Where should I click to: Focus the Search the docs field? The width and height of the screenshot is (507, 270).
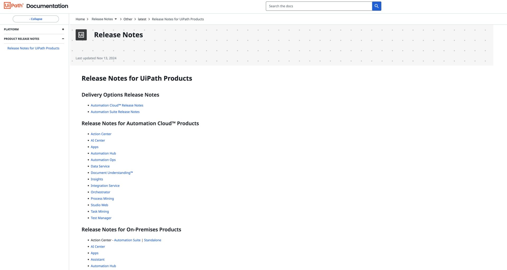pyautogui.click(x=319, y=6)
